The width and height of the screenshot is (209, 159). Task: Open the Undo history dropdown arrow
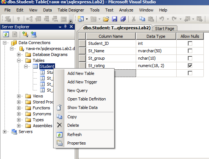tap(168, 19)
